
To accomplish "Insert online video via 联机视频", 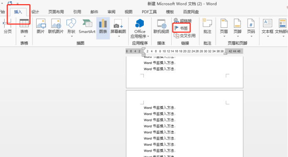I will pos(161,26).
